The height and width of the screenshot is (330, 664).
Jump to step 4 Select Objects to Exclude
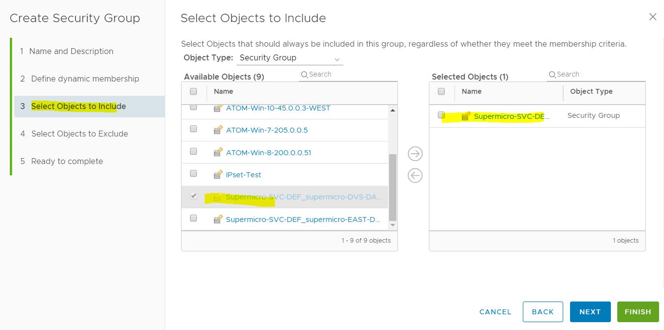click(x=79, y=134)
